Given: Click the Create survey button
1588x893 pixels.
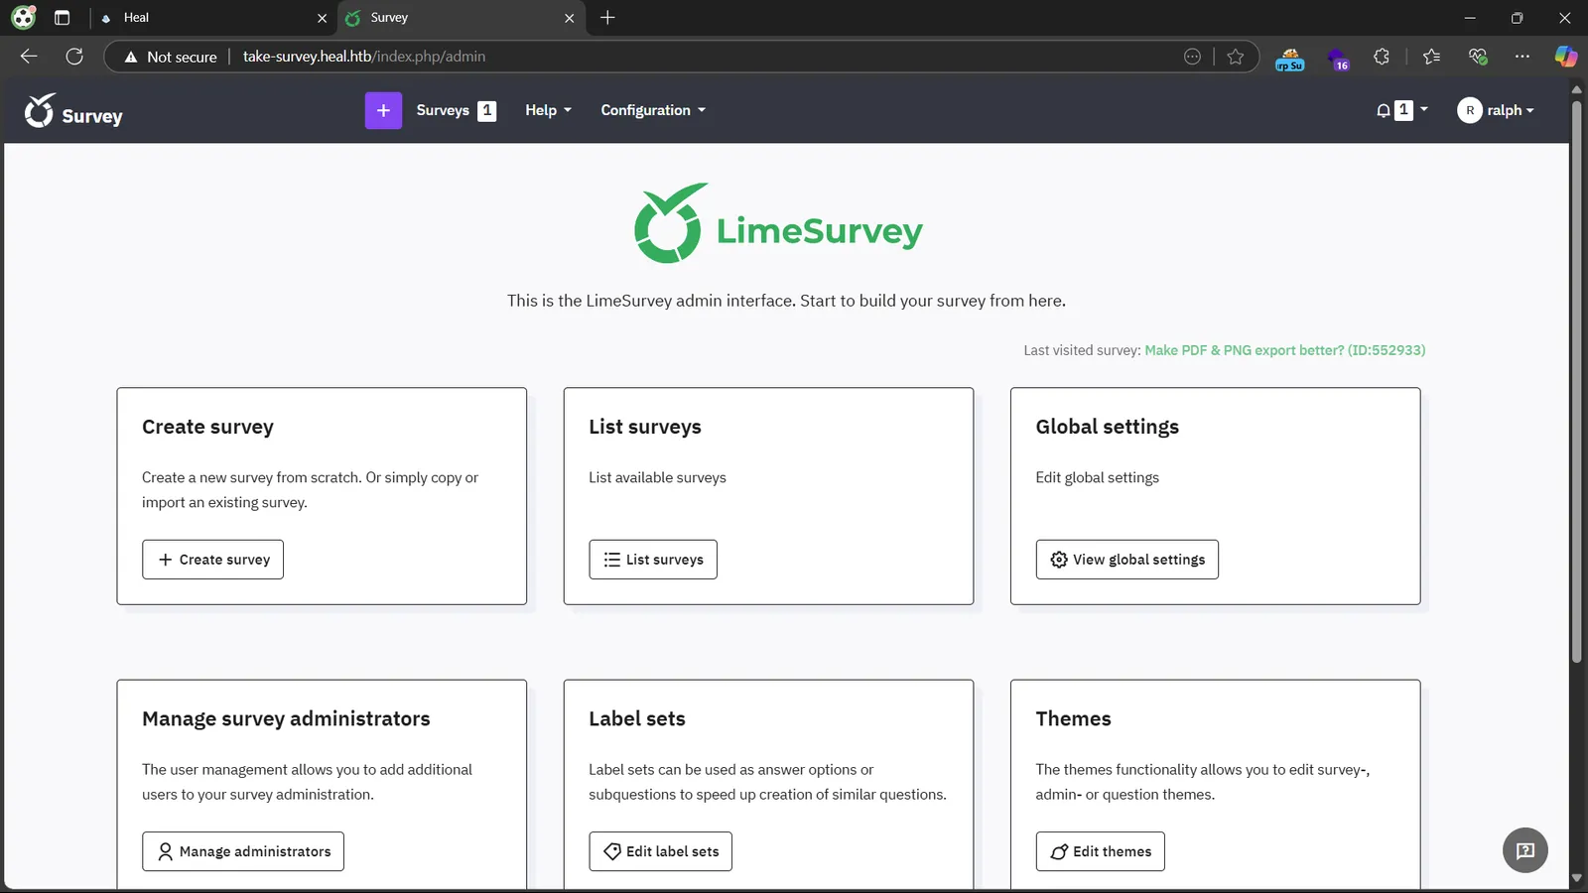Looking at the screenshot, I should 212,560.
